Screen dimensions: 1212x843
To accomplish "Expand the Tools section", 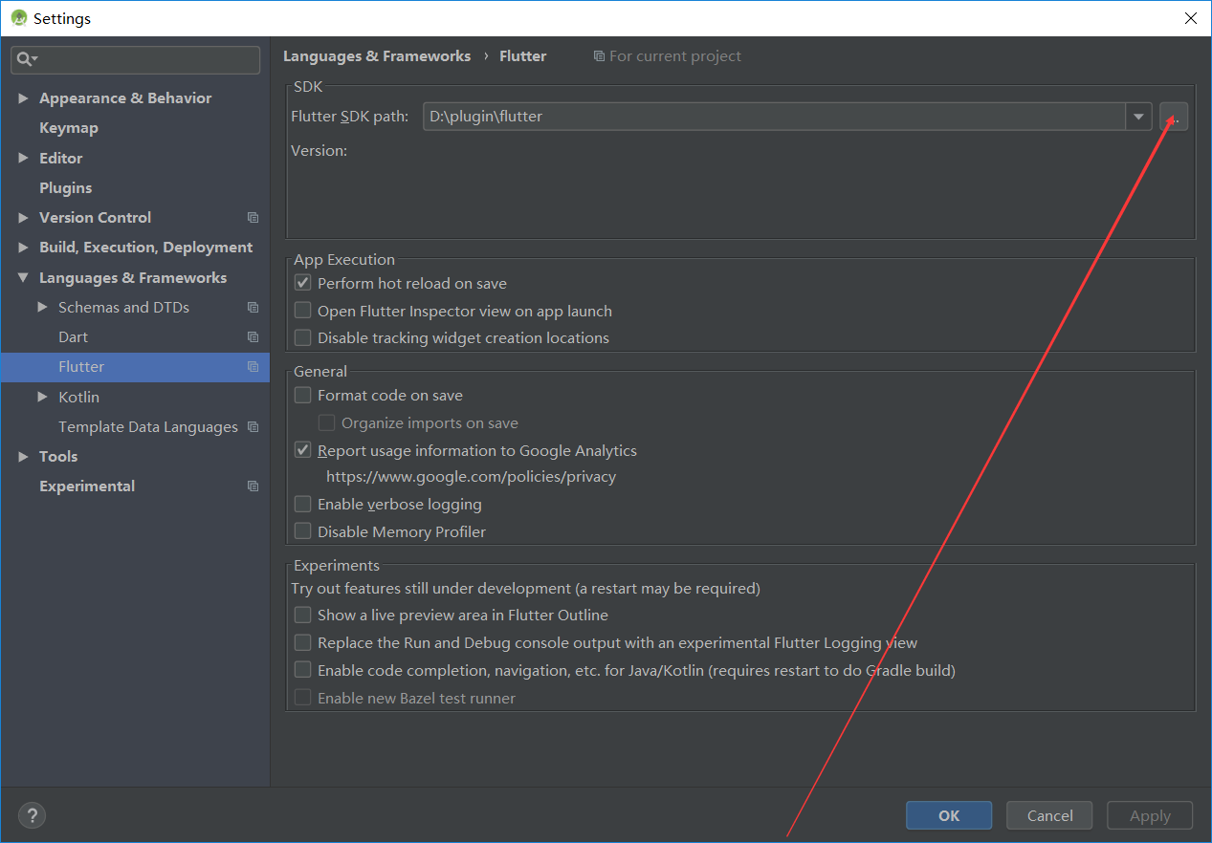I will 23,457.
